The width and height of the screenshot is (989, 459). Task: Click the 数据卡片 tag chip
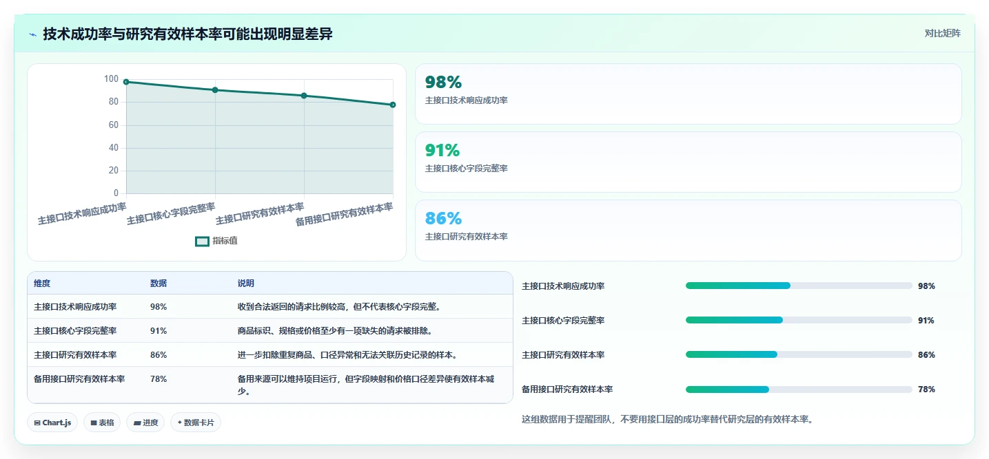point(196,423)
